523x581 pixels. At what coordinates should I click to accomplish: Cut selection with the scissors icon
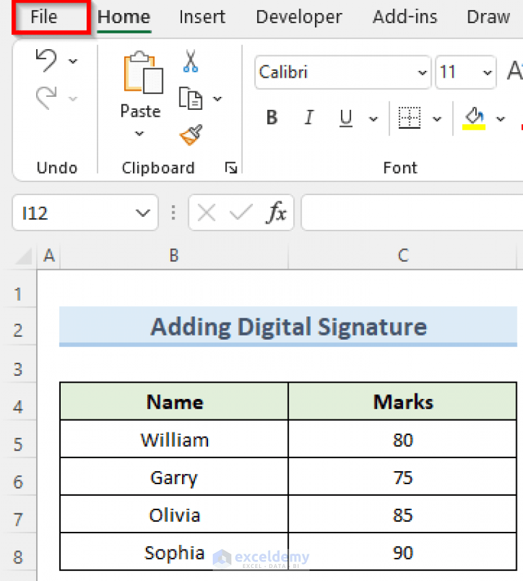click(190, 61)
